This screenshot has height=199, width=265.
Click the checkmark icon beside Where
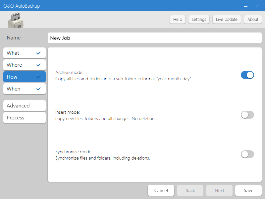point(38,65)
